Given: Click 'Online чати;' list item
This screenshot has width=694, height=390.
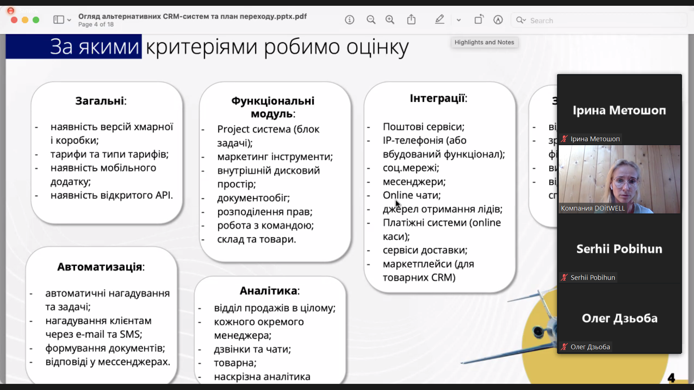Looking at the screenshot, I should [x=412, y=195].
